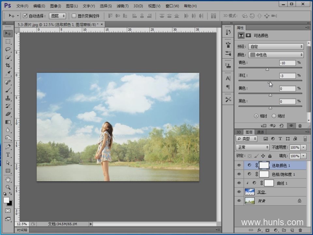Open the 滤镜(T) menu
The width and height of the screenshot is (313, 235).
click(x=122, y=6)
